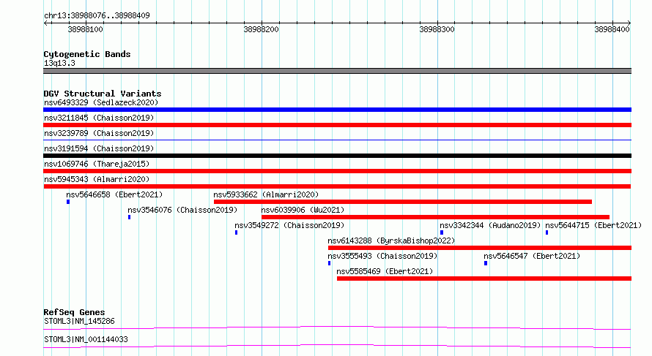Select small blue marker under nsv3546076
The height and width of the screenshot is (356, 652).
130,217
